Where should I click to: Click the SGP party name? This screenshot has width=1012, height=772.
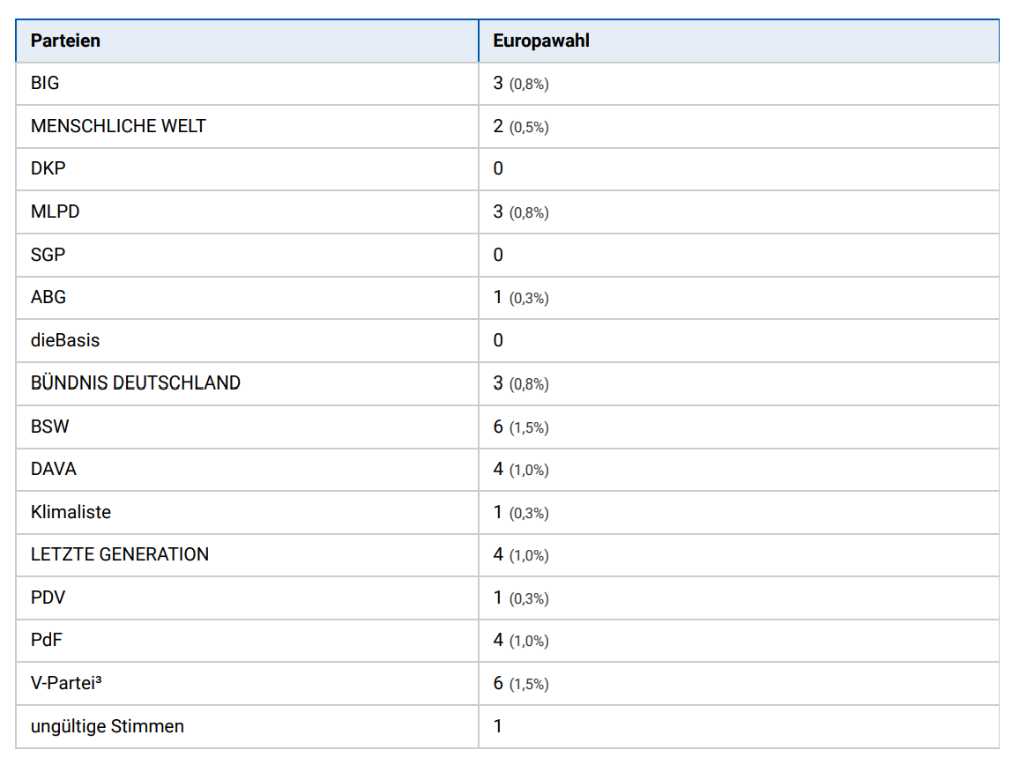click(48, 255)
